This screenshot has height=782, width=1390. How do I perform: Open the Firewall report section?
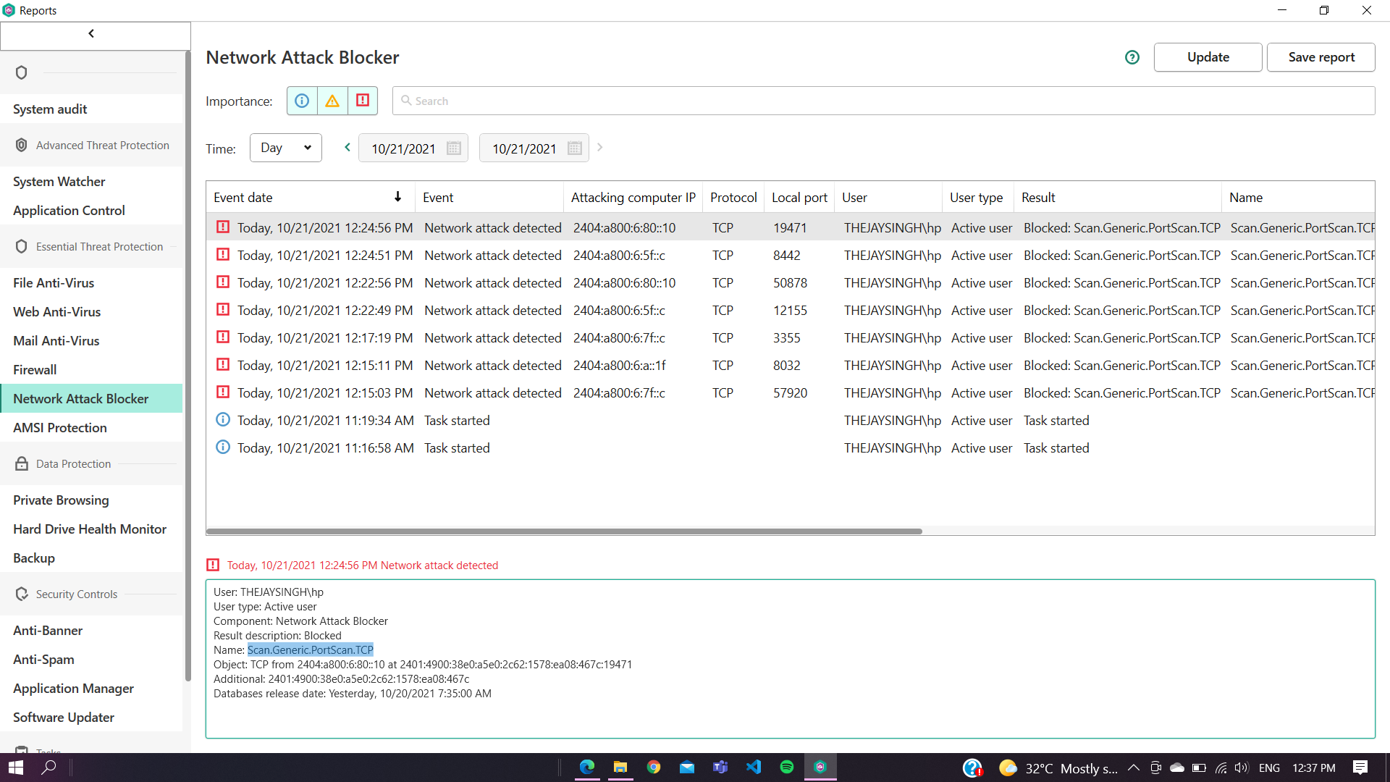[35, 369]
